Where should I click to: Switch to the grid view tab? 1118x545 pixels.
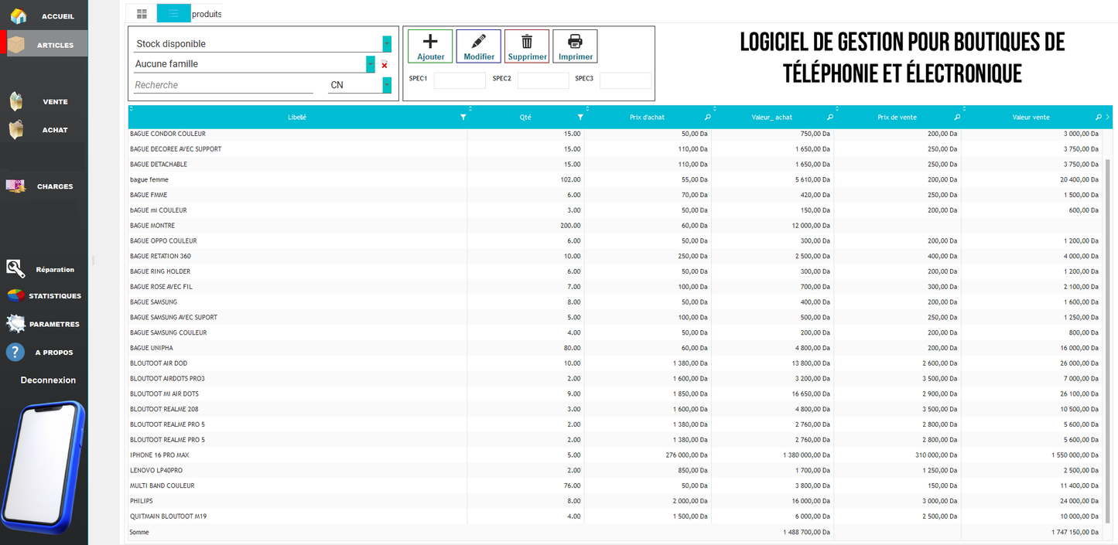tap(141, 13)
